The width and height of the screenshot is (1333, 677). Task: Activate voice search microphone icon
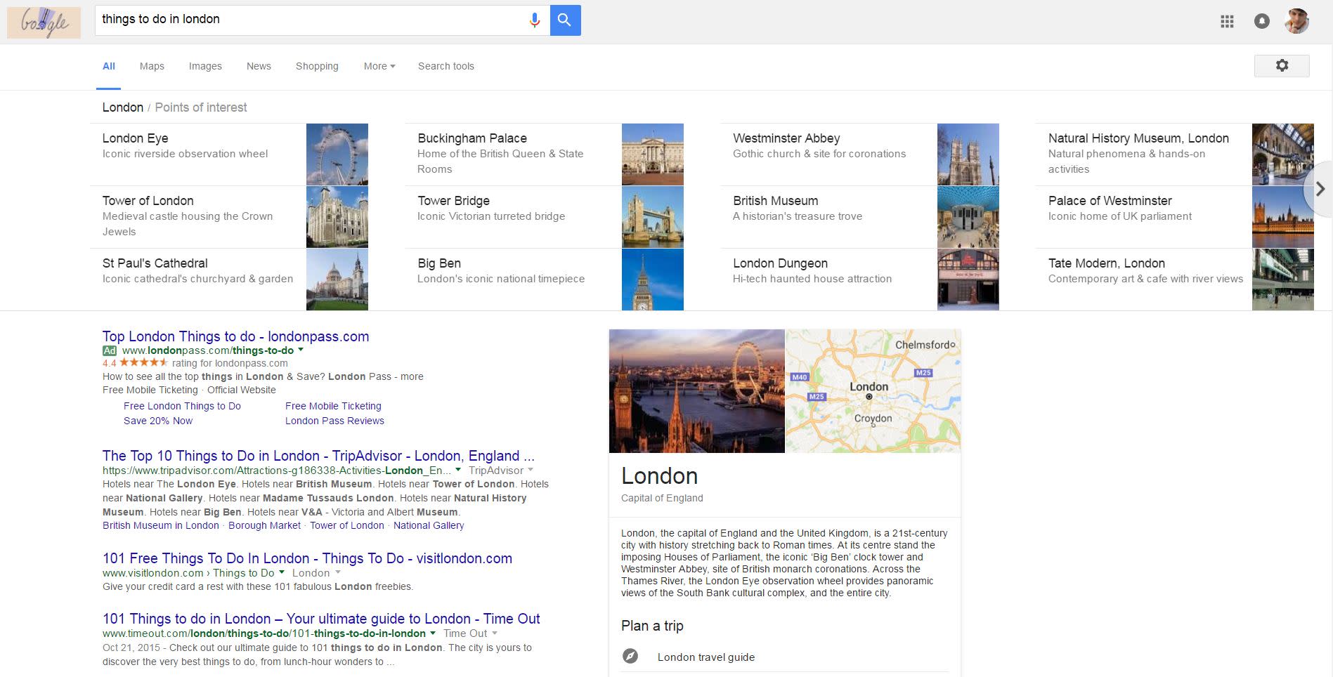click(535, 20)
